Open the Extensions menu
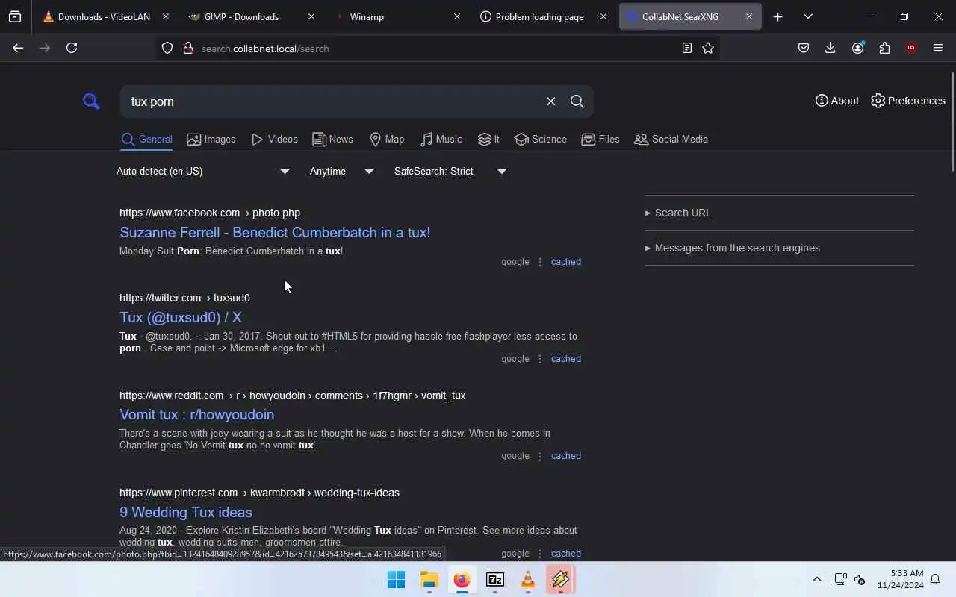 point(884,48)
